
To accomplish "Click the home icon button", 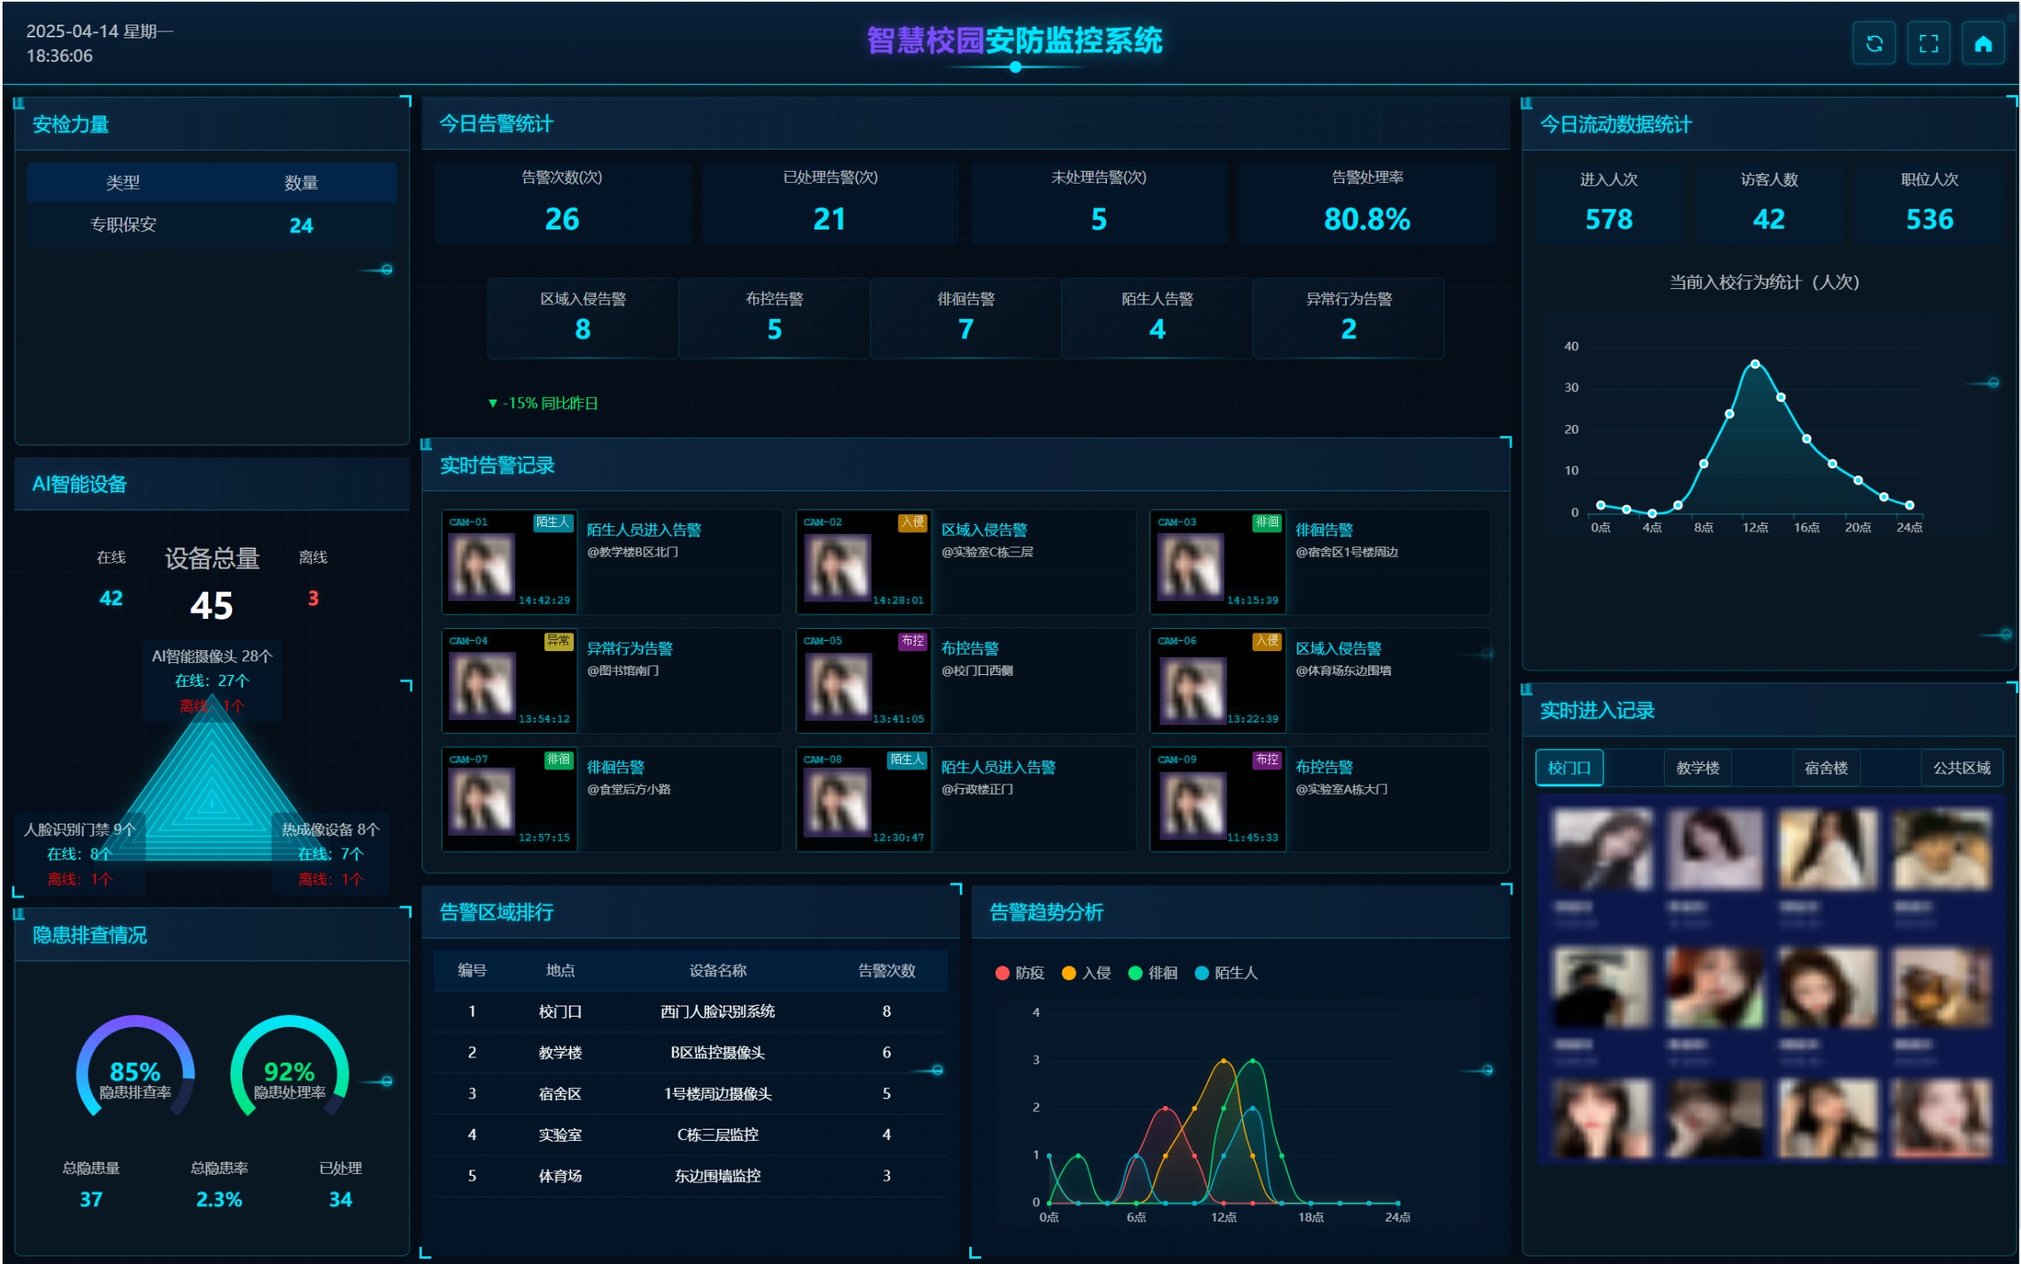I will (1982, 43).
